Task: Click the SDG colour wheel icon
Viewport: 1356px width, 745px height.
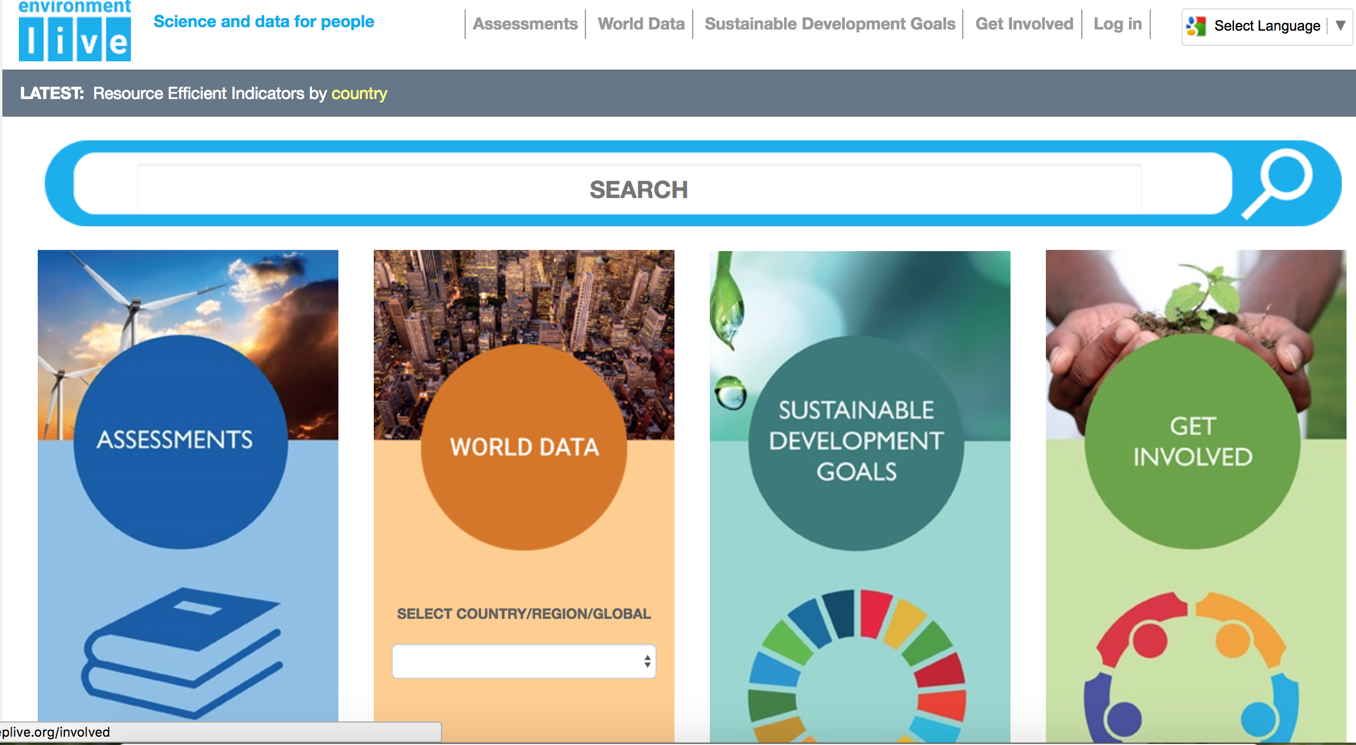Action: point(857,666)
